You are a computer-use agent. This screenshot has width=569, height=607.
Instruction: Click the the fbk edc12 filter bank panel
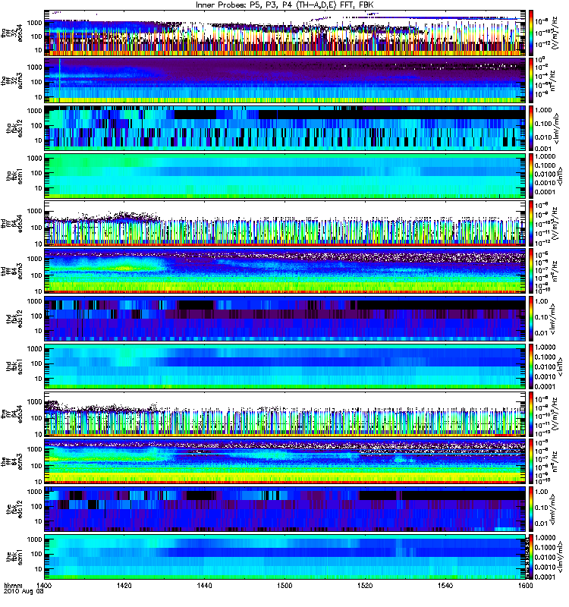(x=285, y=509)
